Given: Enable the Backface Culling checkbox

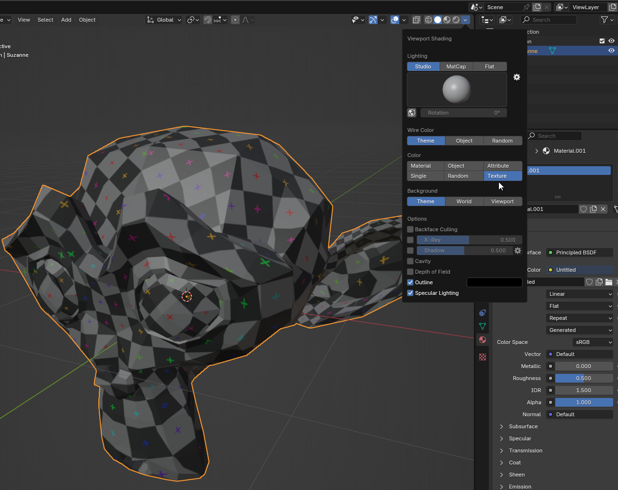Looking at the screenshot, I should point(410,229).
